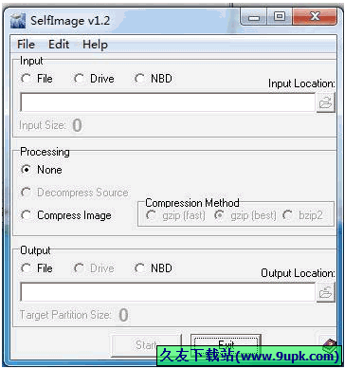The image size is (345, 369).
Task: Click inside the Input Location text field
Action: click(168, 102)
